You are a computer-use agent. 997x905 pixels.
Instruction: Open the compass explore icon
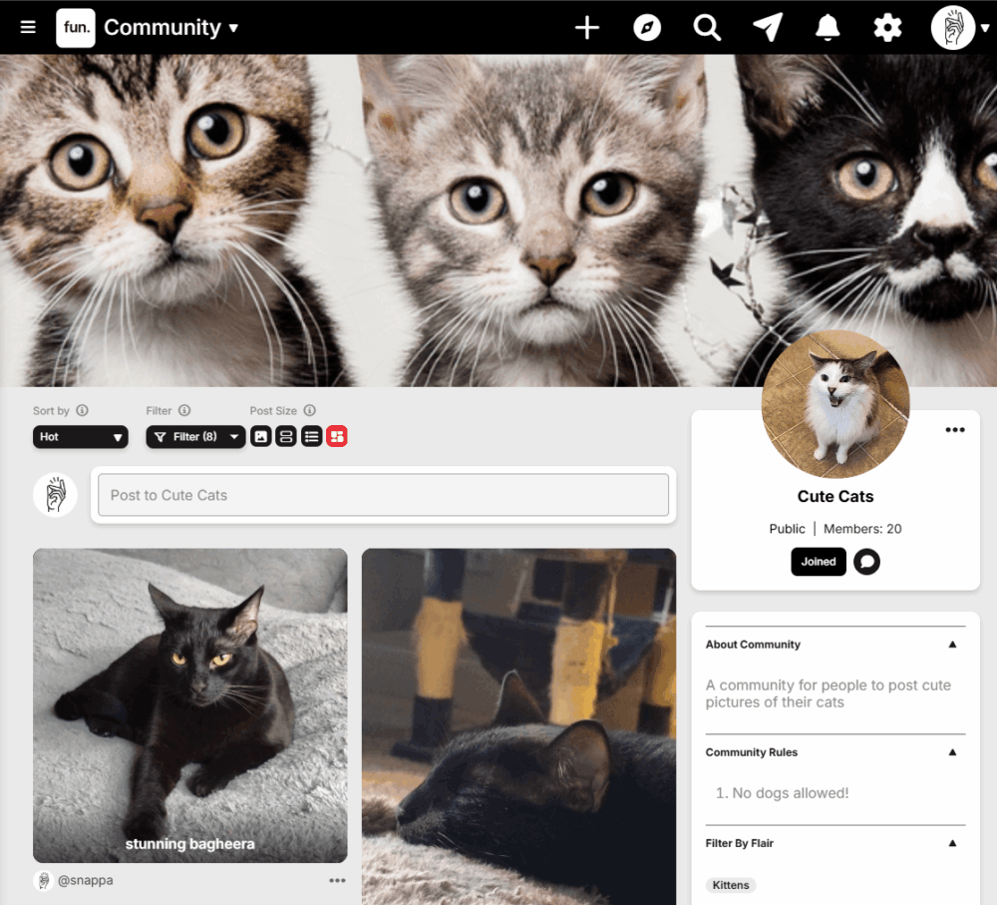coord(647,28)
